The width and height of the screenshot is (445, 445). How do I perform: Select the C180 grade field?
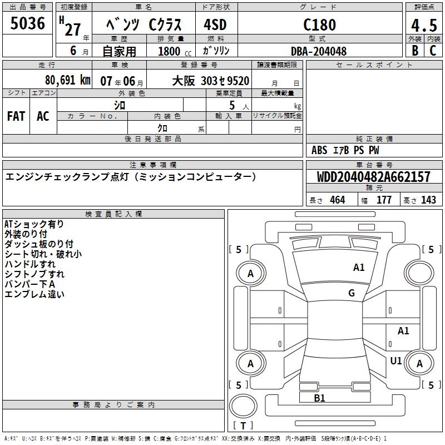click(320, 24)
